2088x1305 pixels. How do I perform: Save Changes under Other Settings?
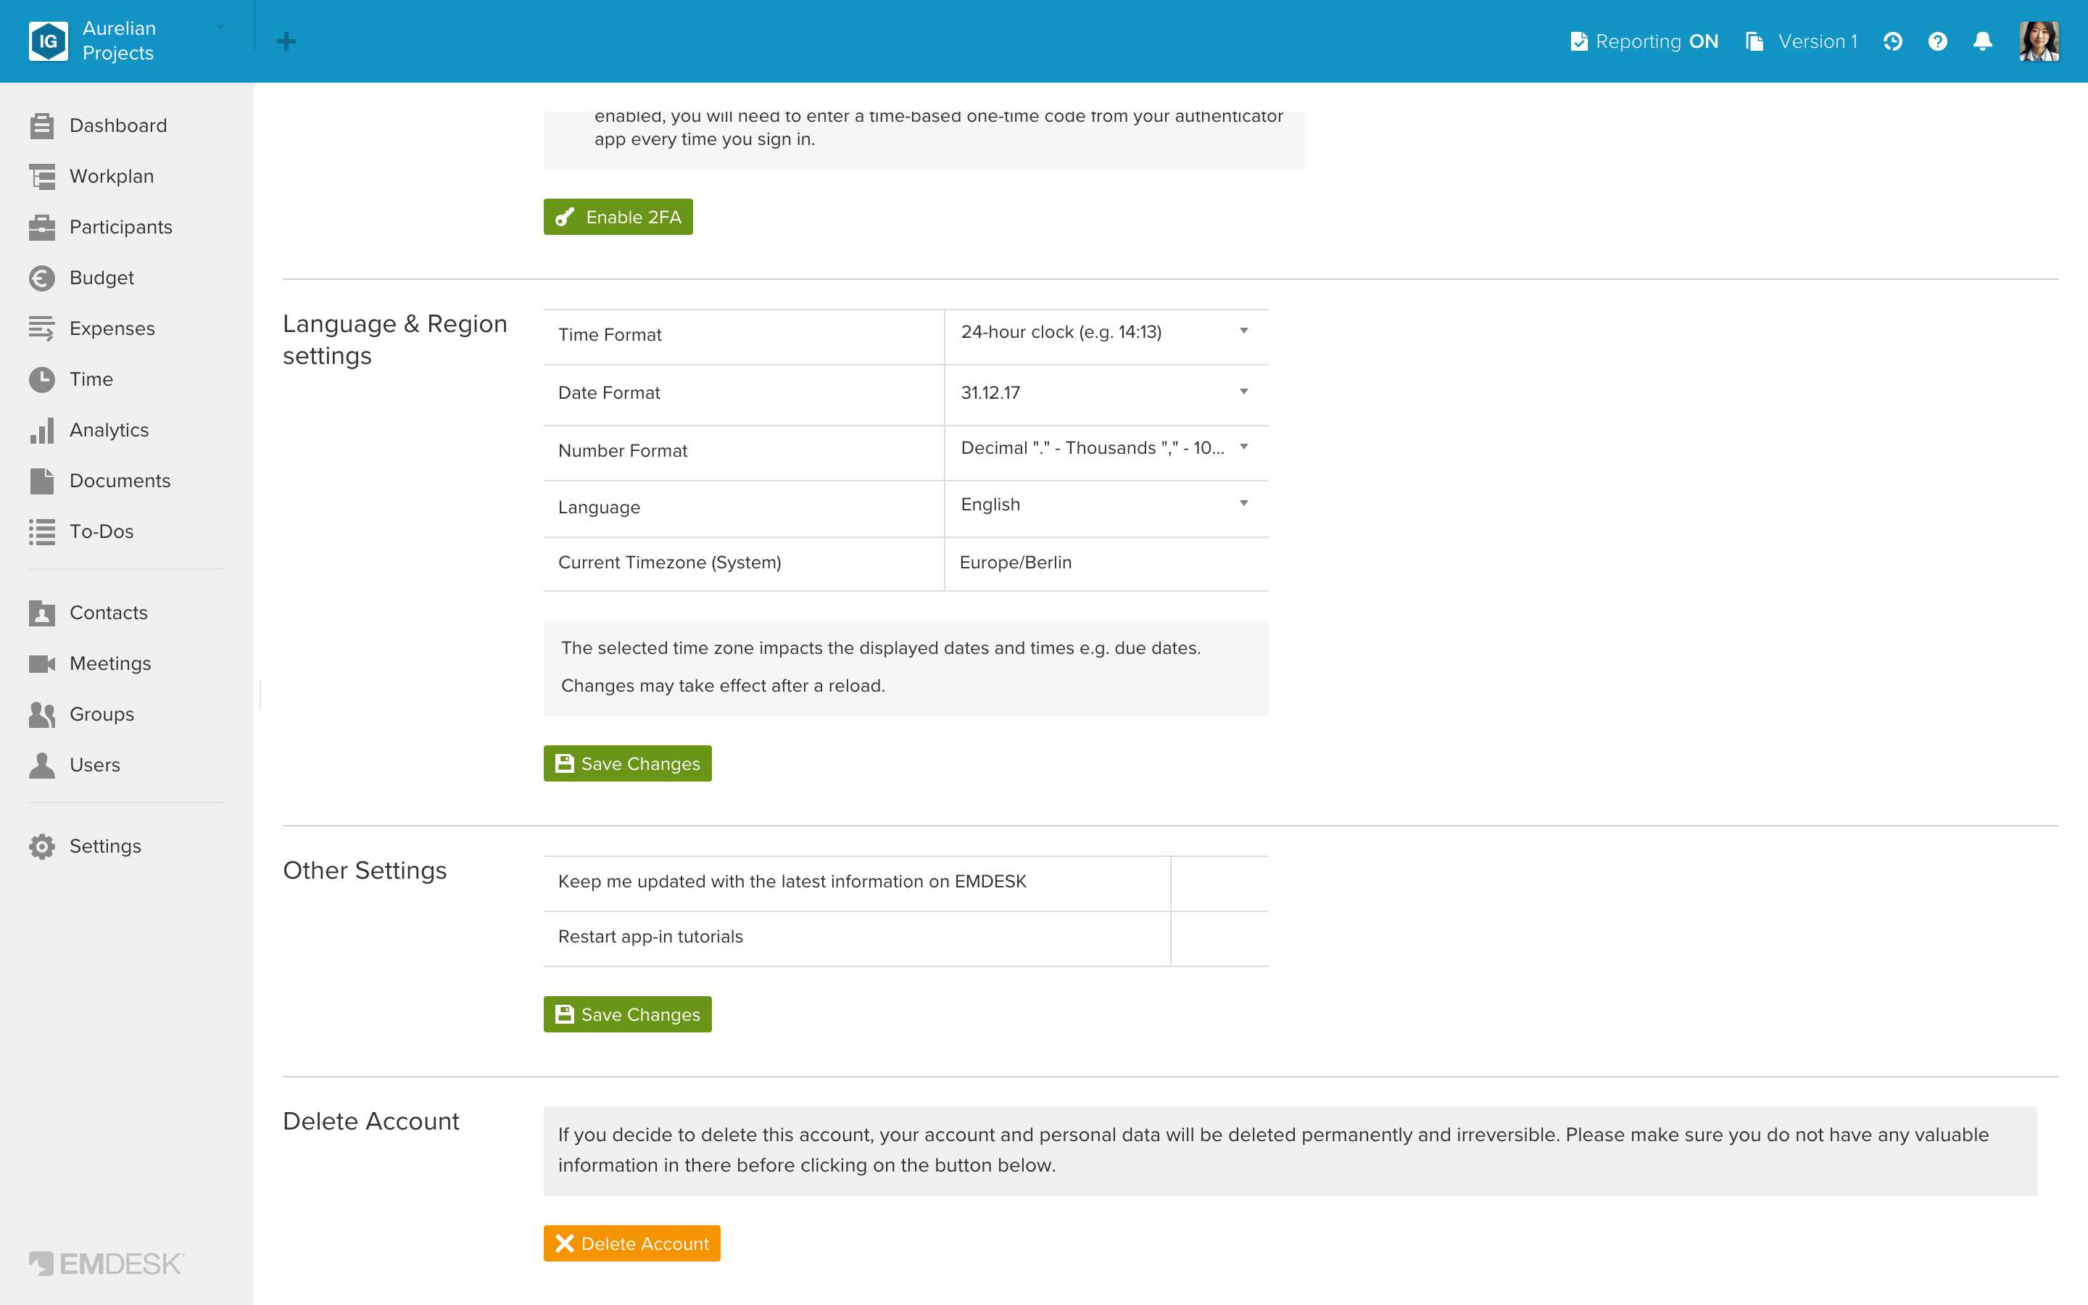(627, 1014)
